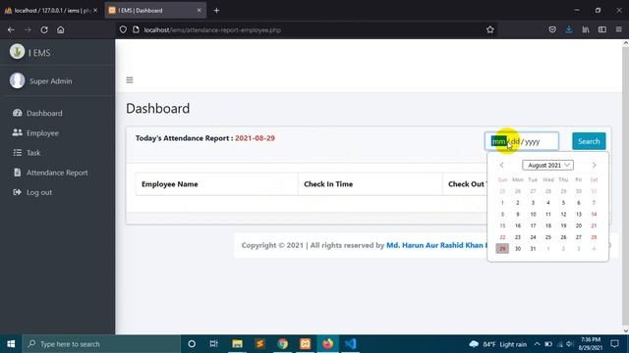Select August 14 in the calendar
Image resolution: width=629 pixels, height=353 pixels.
coord(594,215)
